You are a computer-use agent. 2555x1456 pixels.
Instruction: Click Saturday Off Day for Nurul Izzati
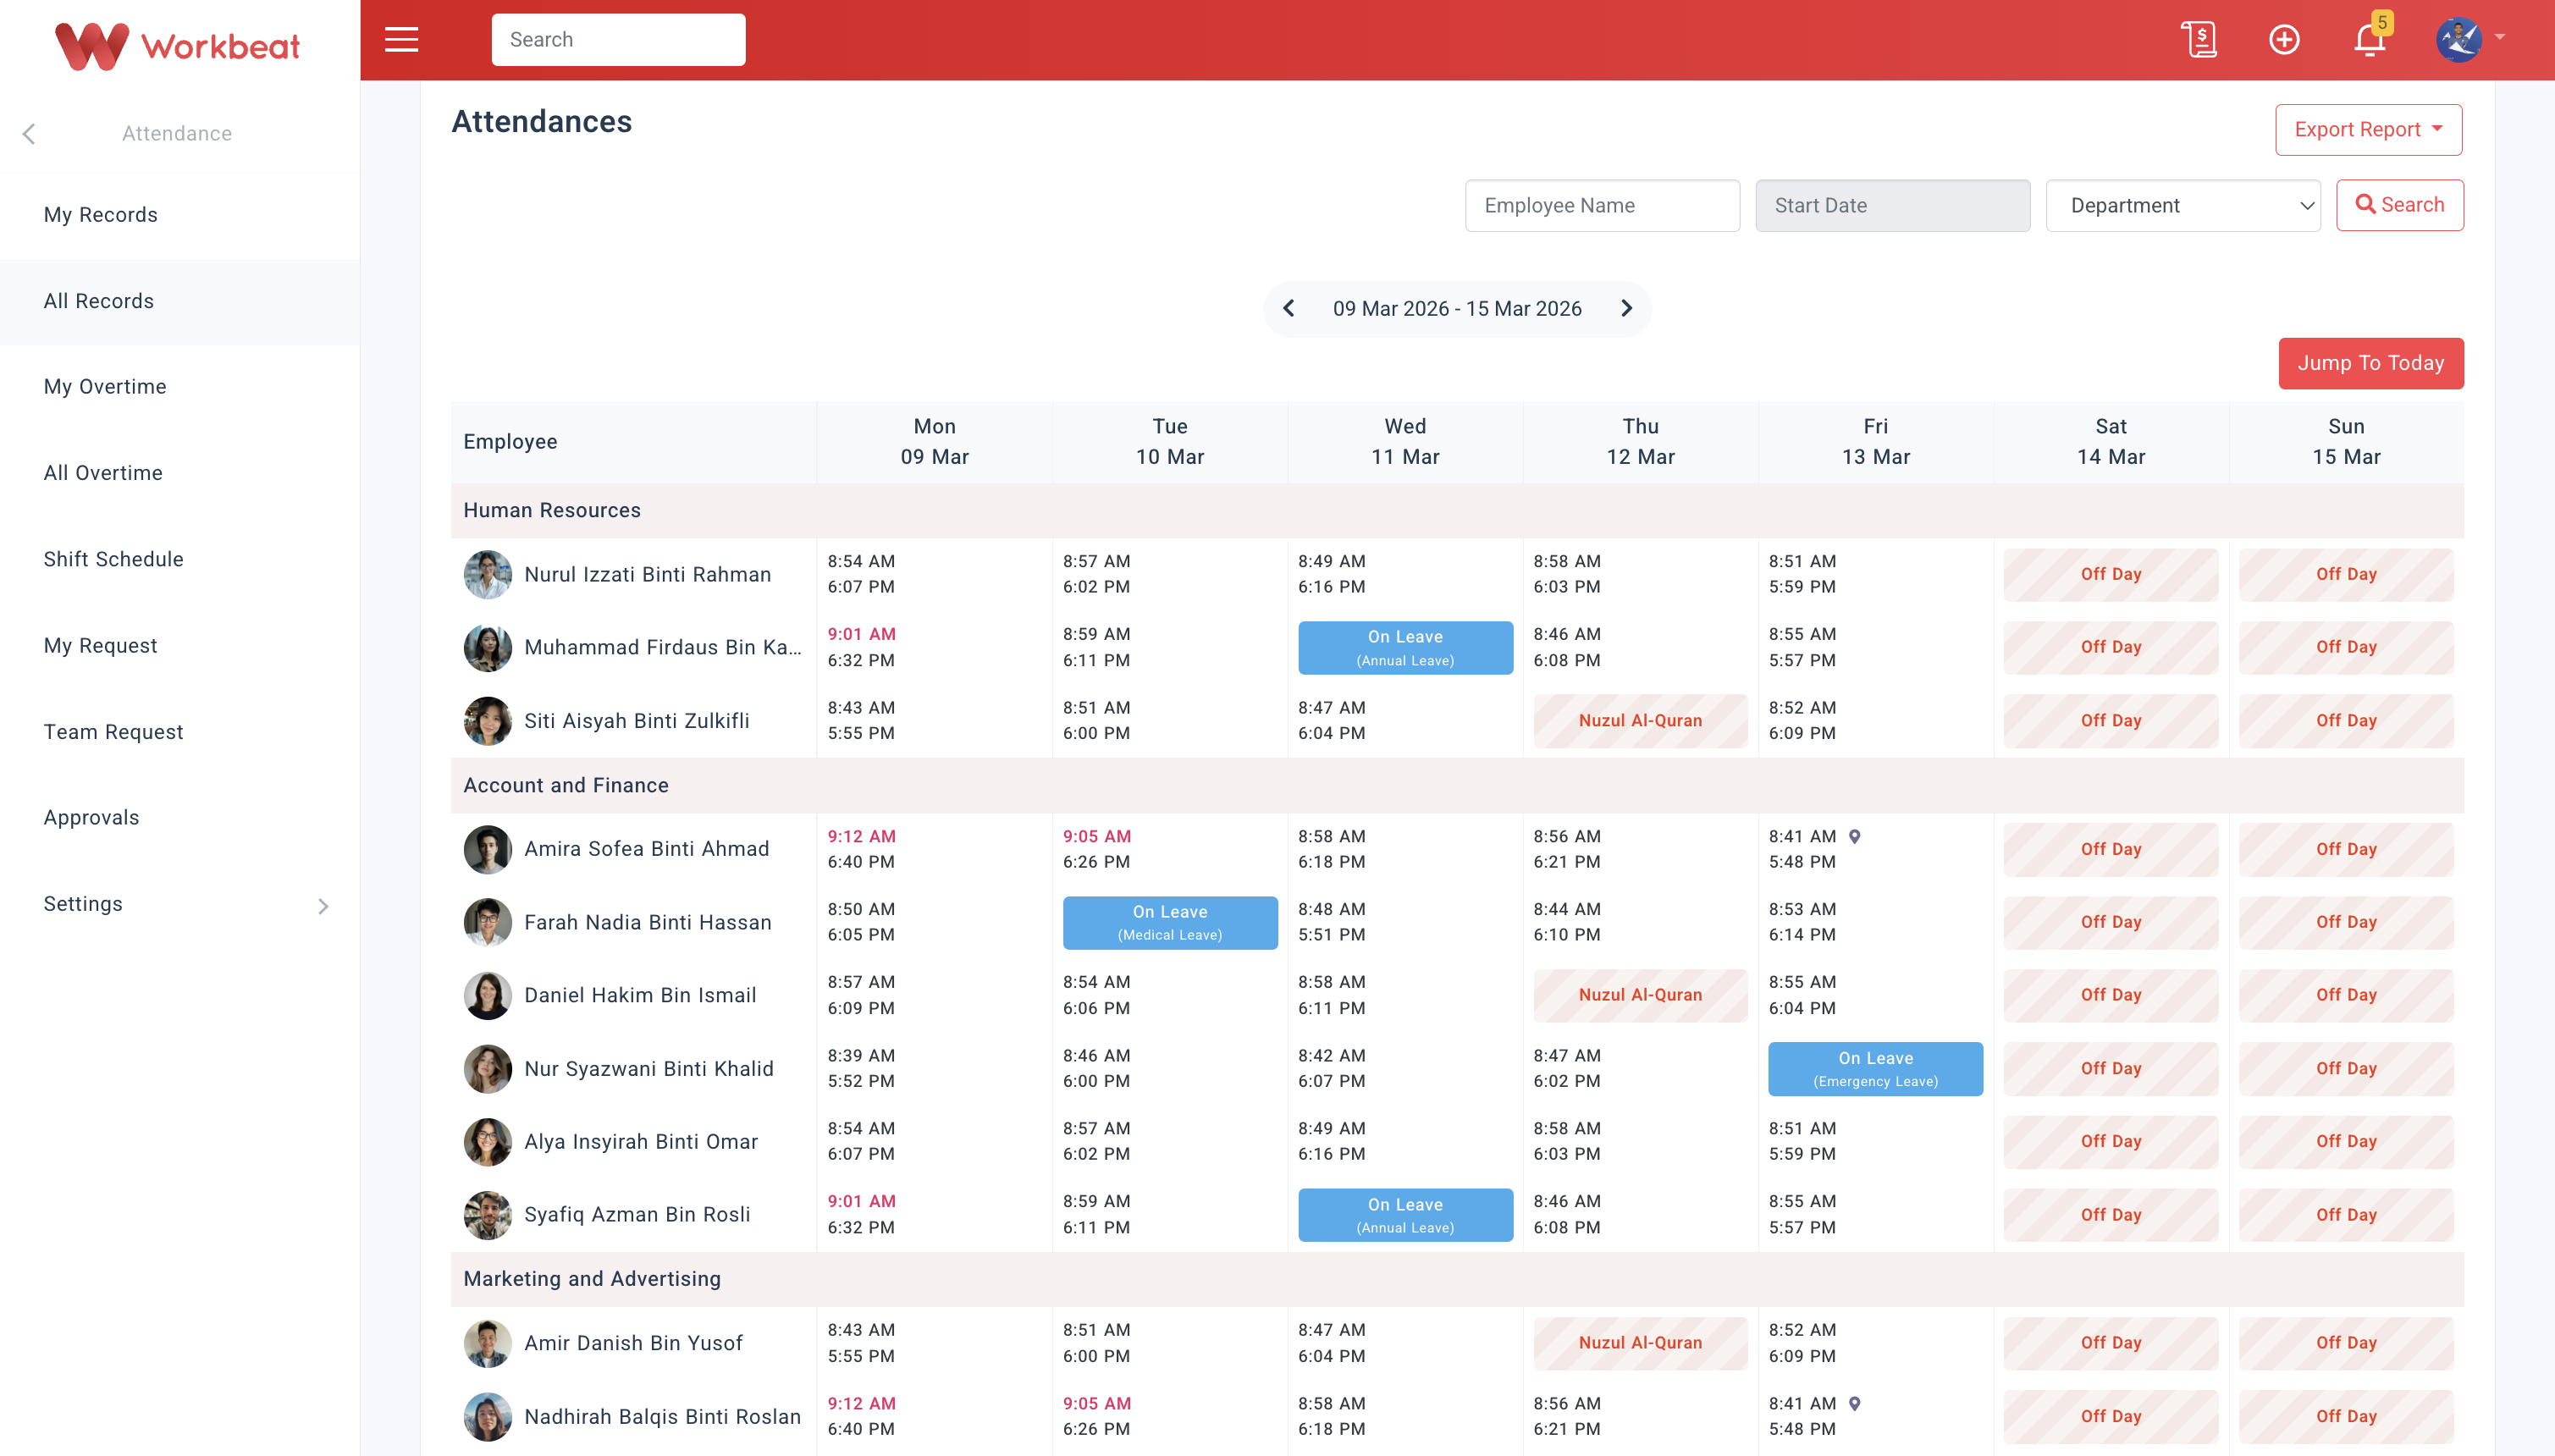click(2110, 575)
